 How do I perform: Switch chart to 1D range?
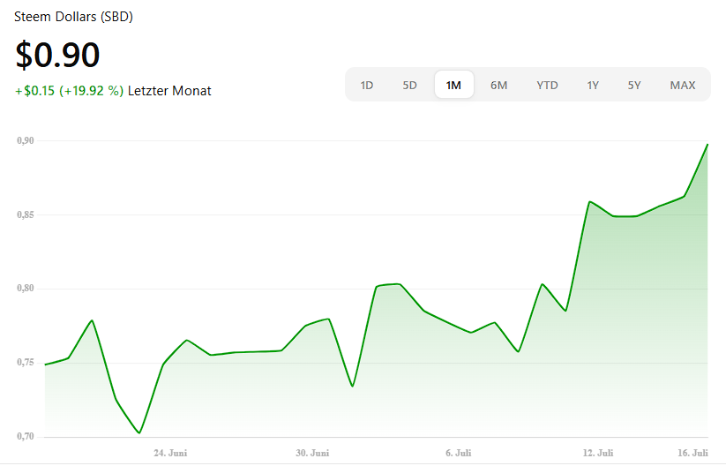coord(367,86)
